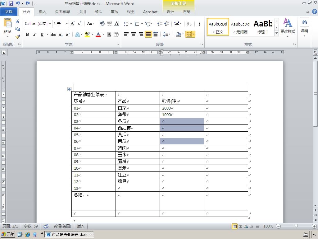
Task: Click the red font color swatch
Action: (x=98, y=35)
